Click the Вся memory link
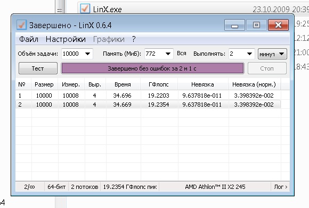Image resolution: width=309 pixels, height=208 pixels. point(182,54)
